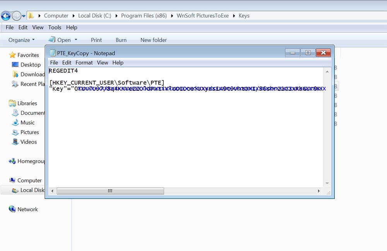Image resolution: width=387 pixels, height=251 pixels.
Task: Click the Notepad horizontal scrollbar thumb
Action: (110, 191)
